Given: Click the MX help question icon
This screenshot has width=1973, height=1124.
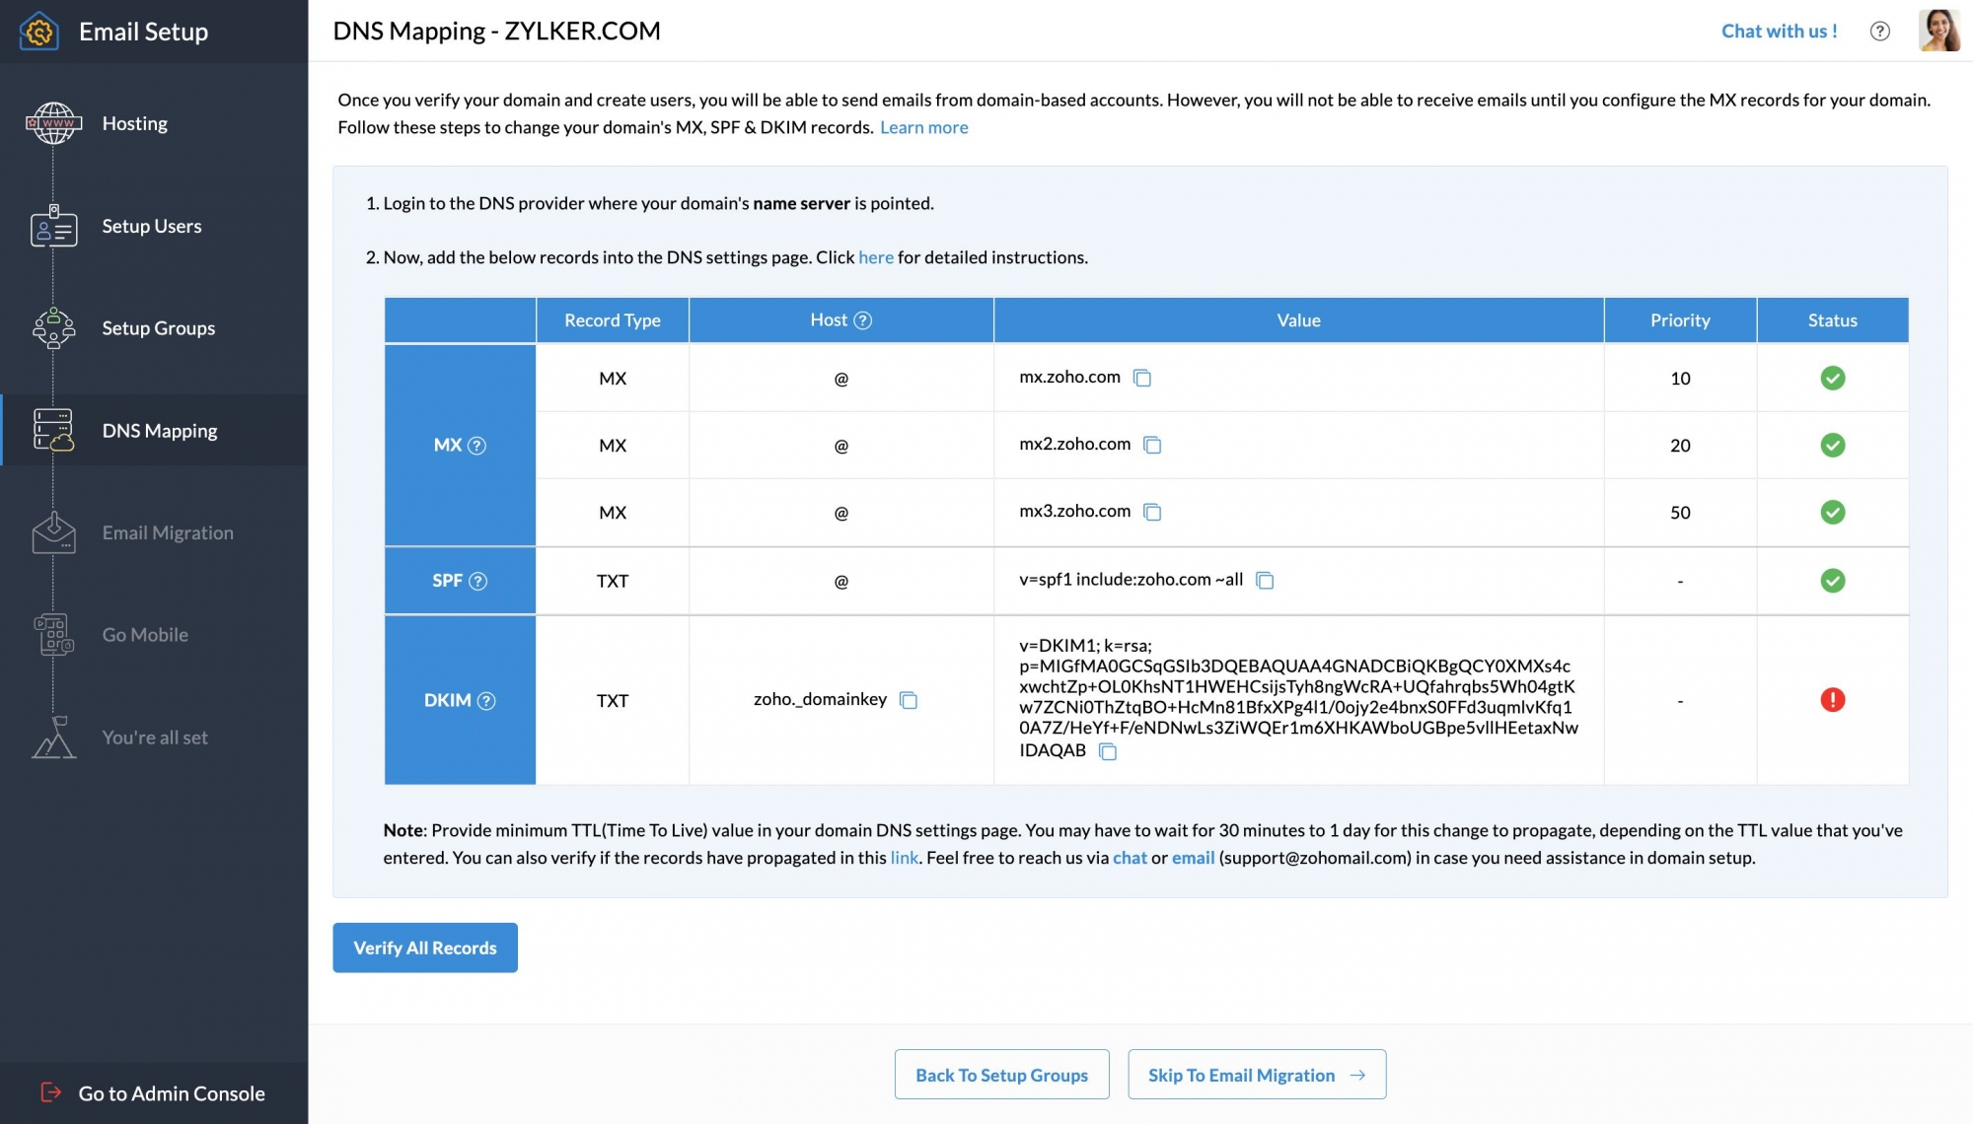Looking at the screenshot, I should pyautogui.click(x=477, y=446).
